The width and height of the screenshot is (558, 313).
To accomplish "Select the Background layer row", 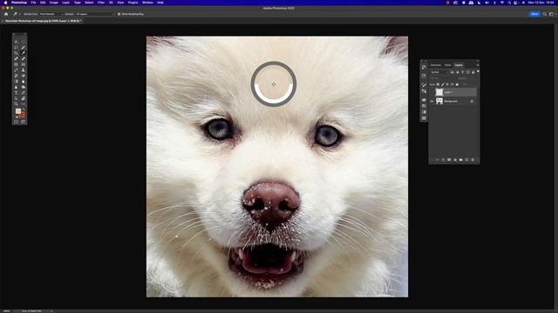I will point(453,101).
